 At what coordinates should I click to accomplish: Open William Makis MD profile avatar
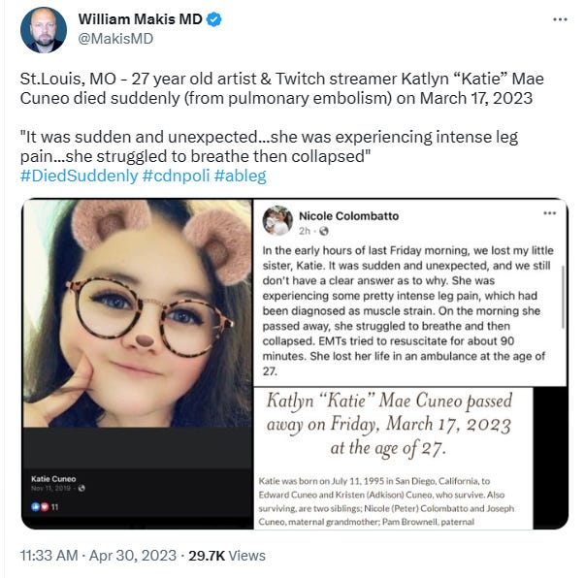point(44,30)
